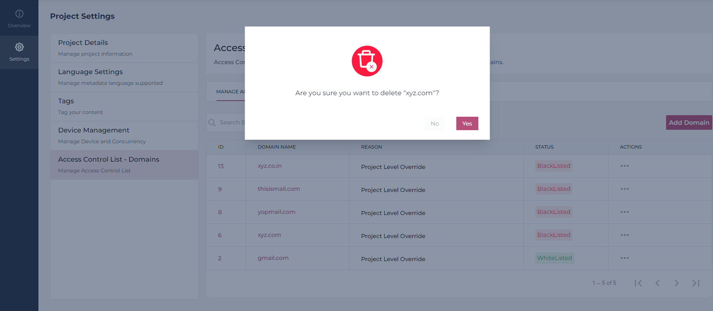The width and height of the screenshot is (713, 311).
Task: Go to the next page arrow
Action: coord(676,283)
